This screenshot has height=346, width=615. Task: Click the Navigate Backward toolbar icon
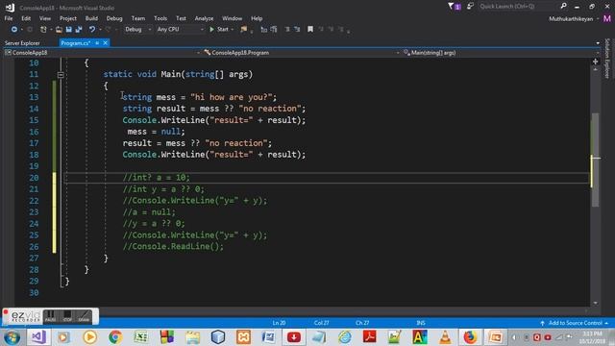14,30
